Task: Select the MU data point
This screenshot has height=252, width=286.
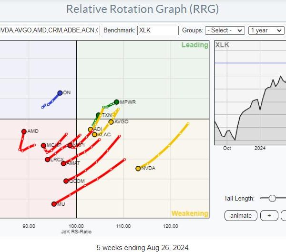Action: click(54, 204)
